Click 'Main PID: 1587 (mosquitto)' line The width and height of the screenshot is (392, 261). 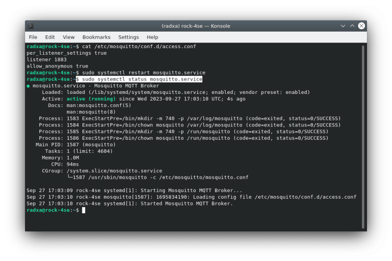point(76,145)
